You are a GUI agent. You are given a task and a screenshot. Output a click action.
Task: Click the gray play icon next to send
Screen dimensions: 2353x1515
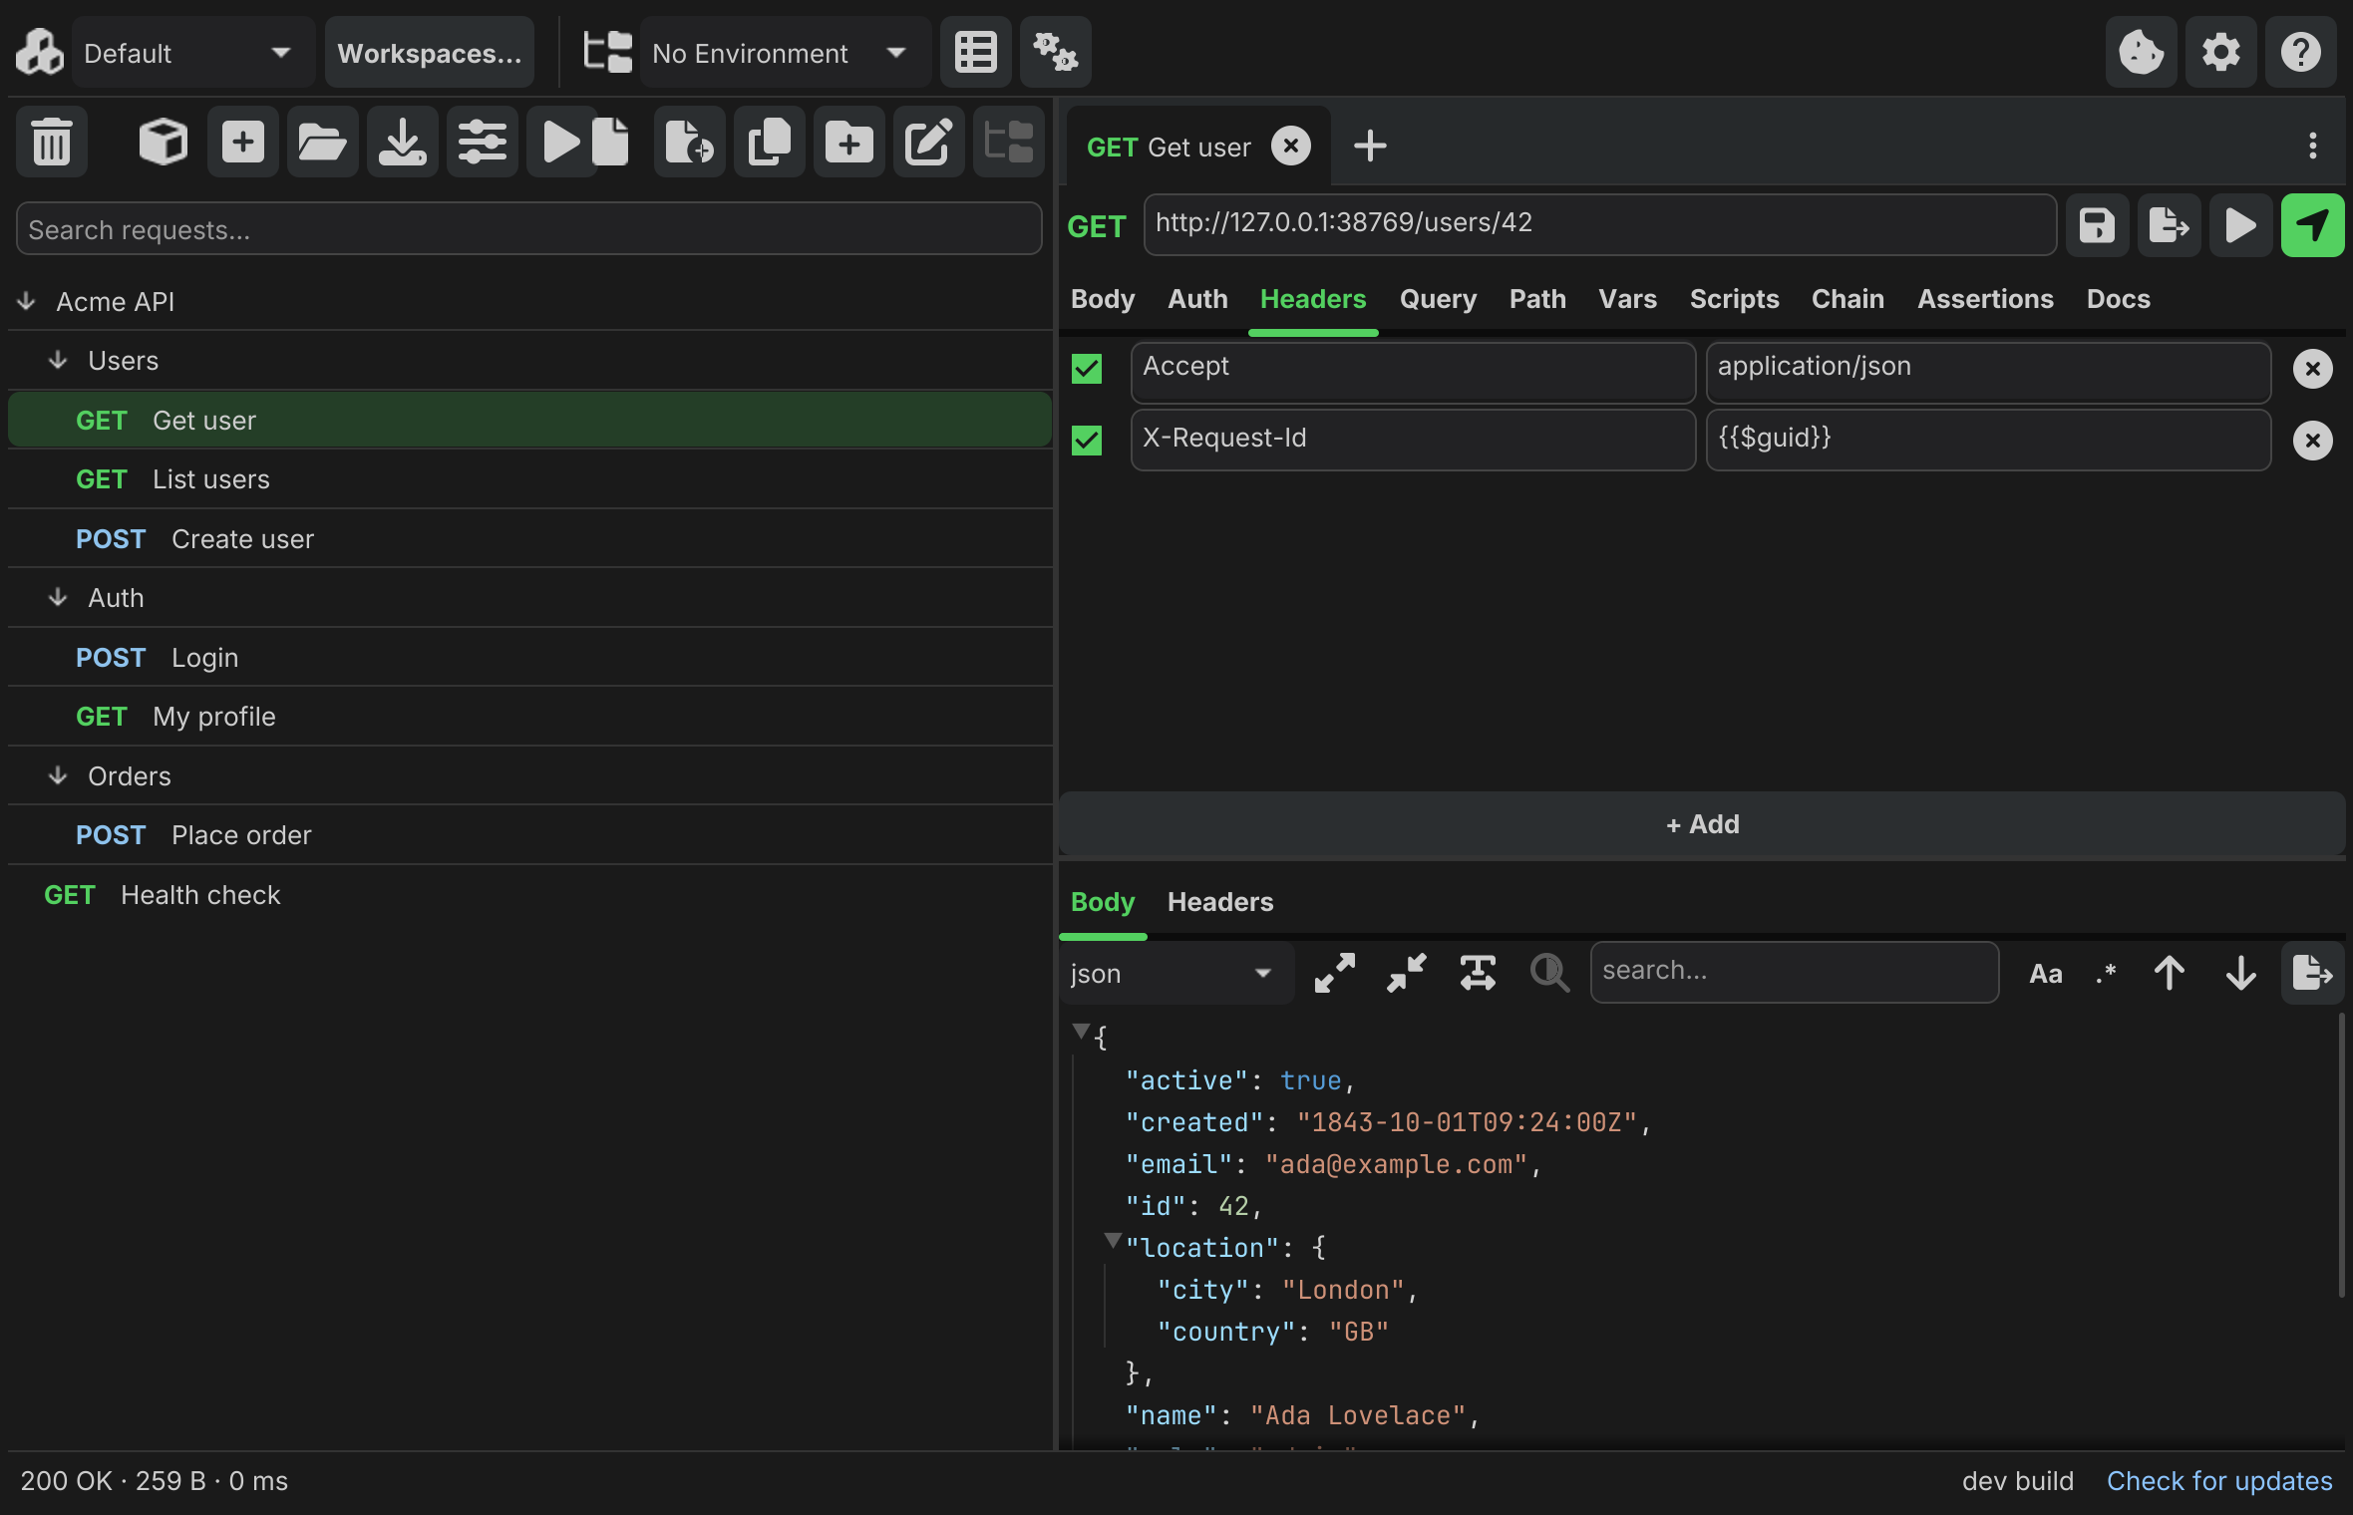coord(2240,225)
